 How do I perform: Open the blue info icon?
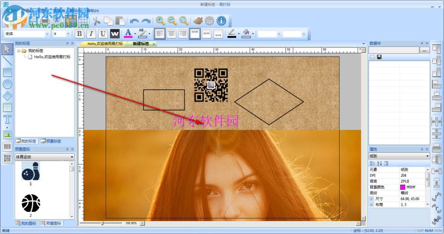[222, 20]
